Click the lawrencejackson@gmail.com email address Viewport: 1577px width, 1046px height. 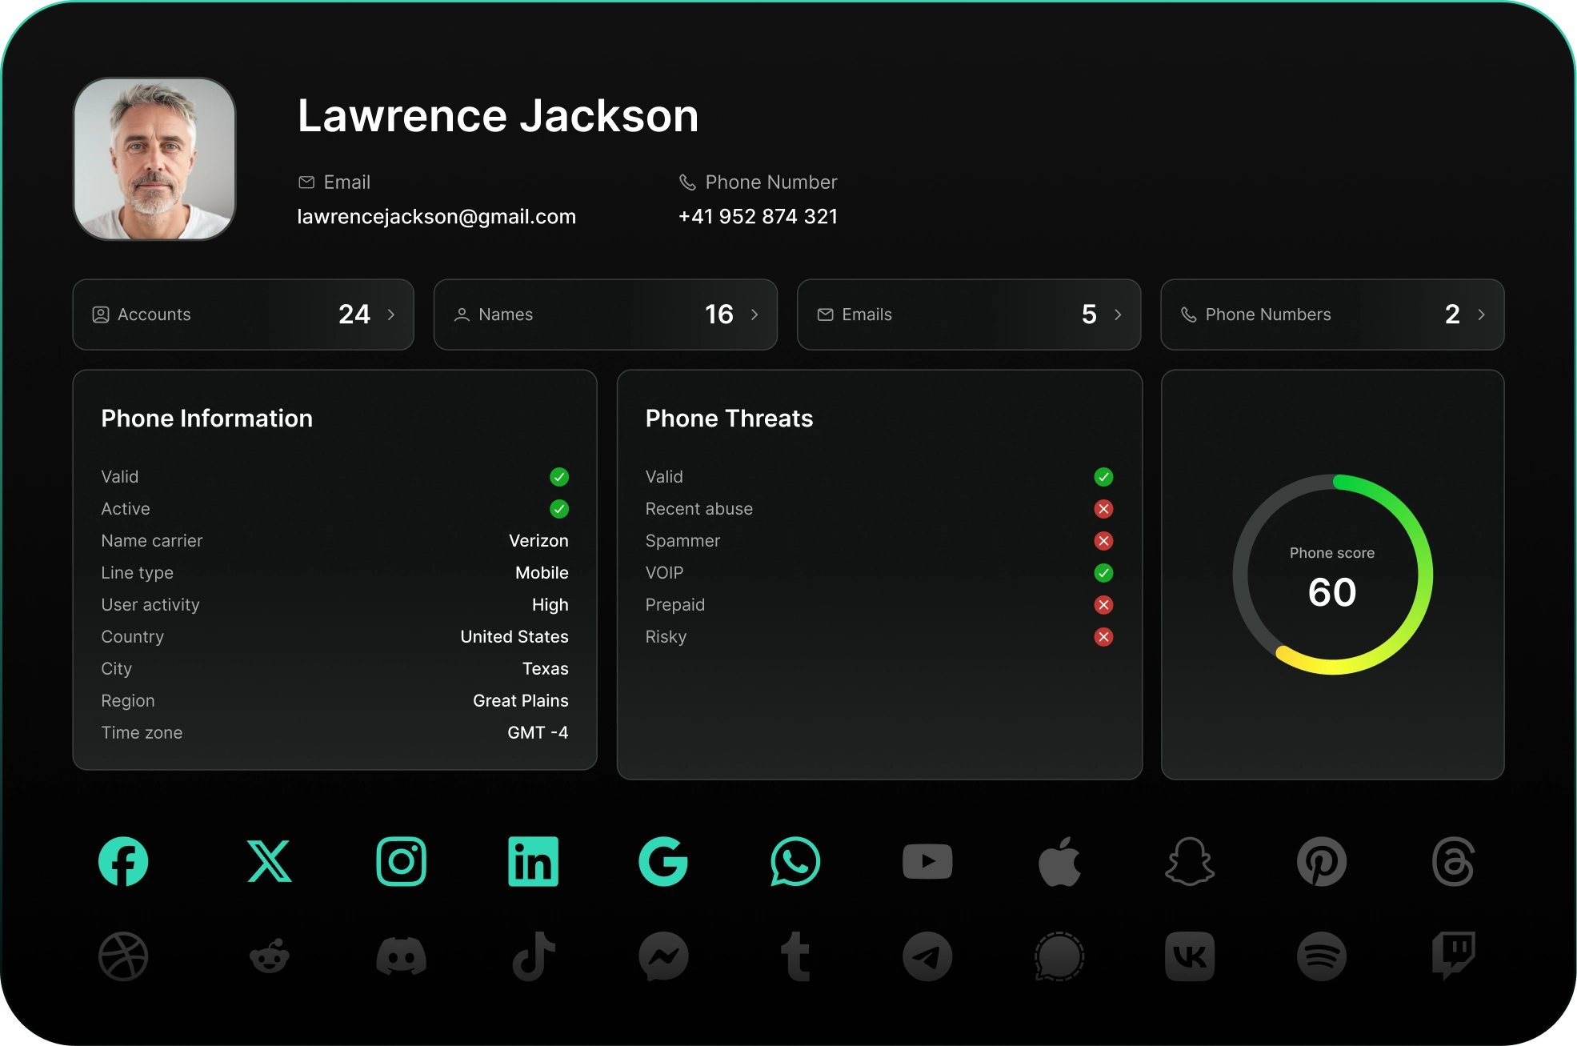pos(436,217)
